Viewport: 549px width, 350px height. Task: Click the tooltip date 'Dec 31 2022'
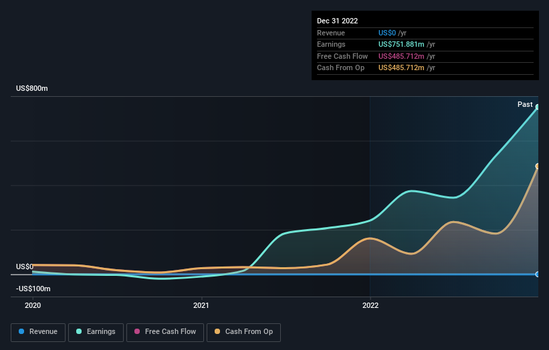[x=337, y=21]
